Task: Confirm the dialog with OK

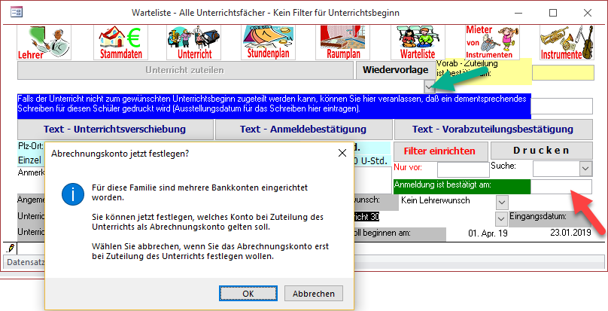Action: 248,293
